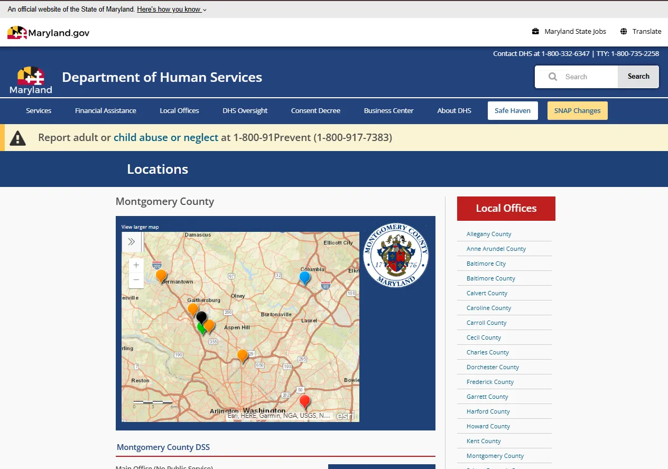Click the Translate globe icon

tap(624, 31)
